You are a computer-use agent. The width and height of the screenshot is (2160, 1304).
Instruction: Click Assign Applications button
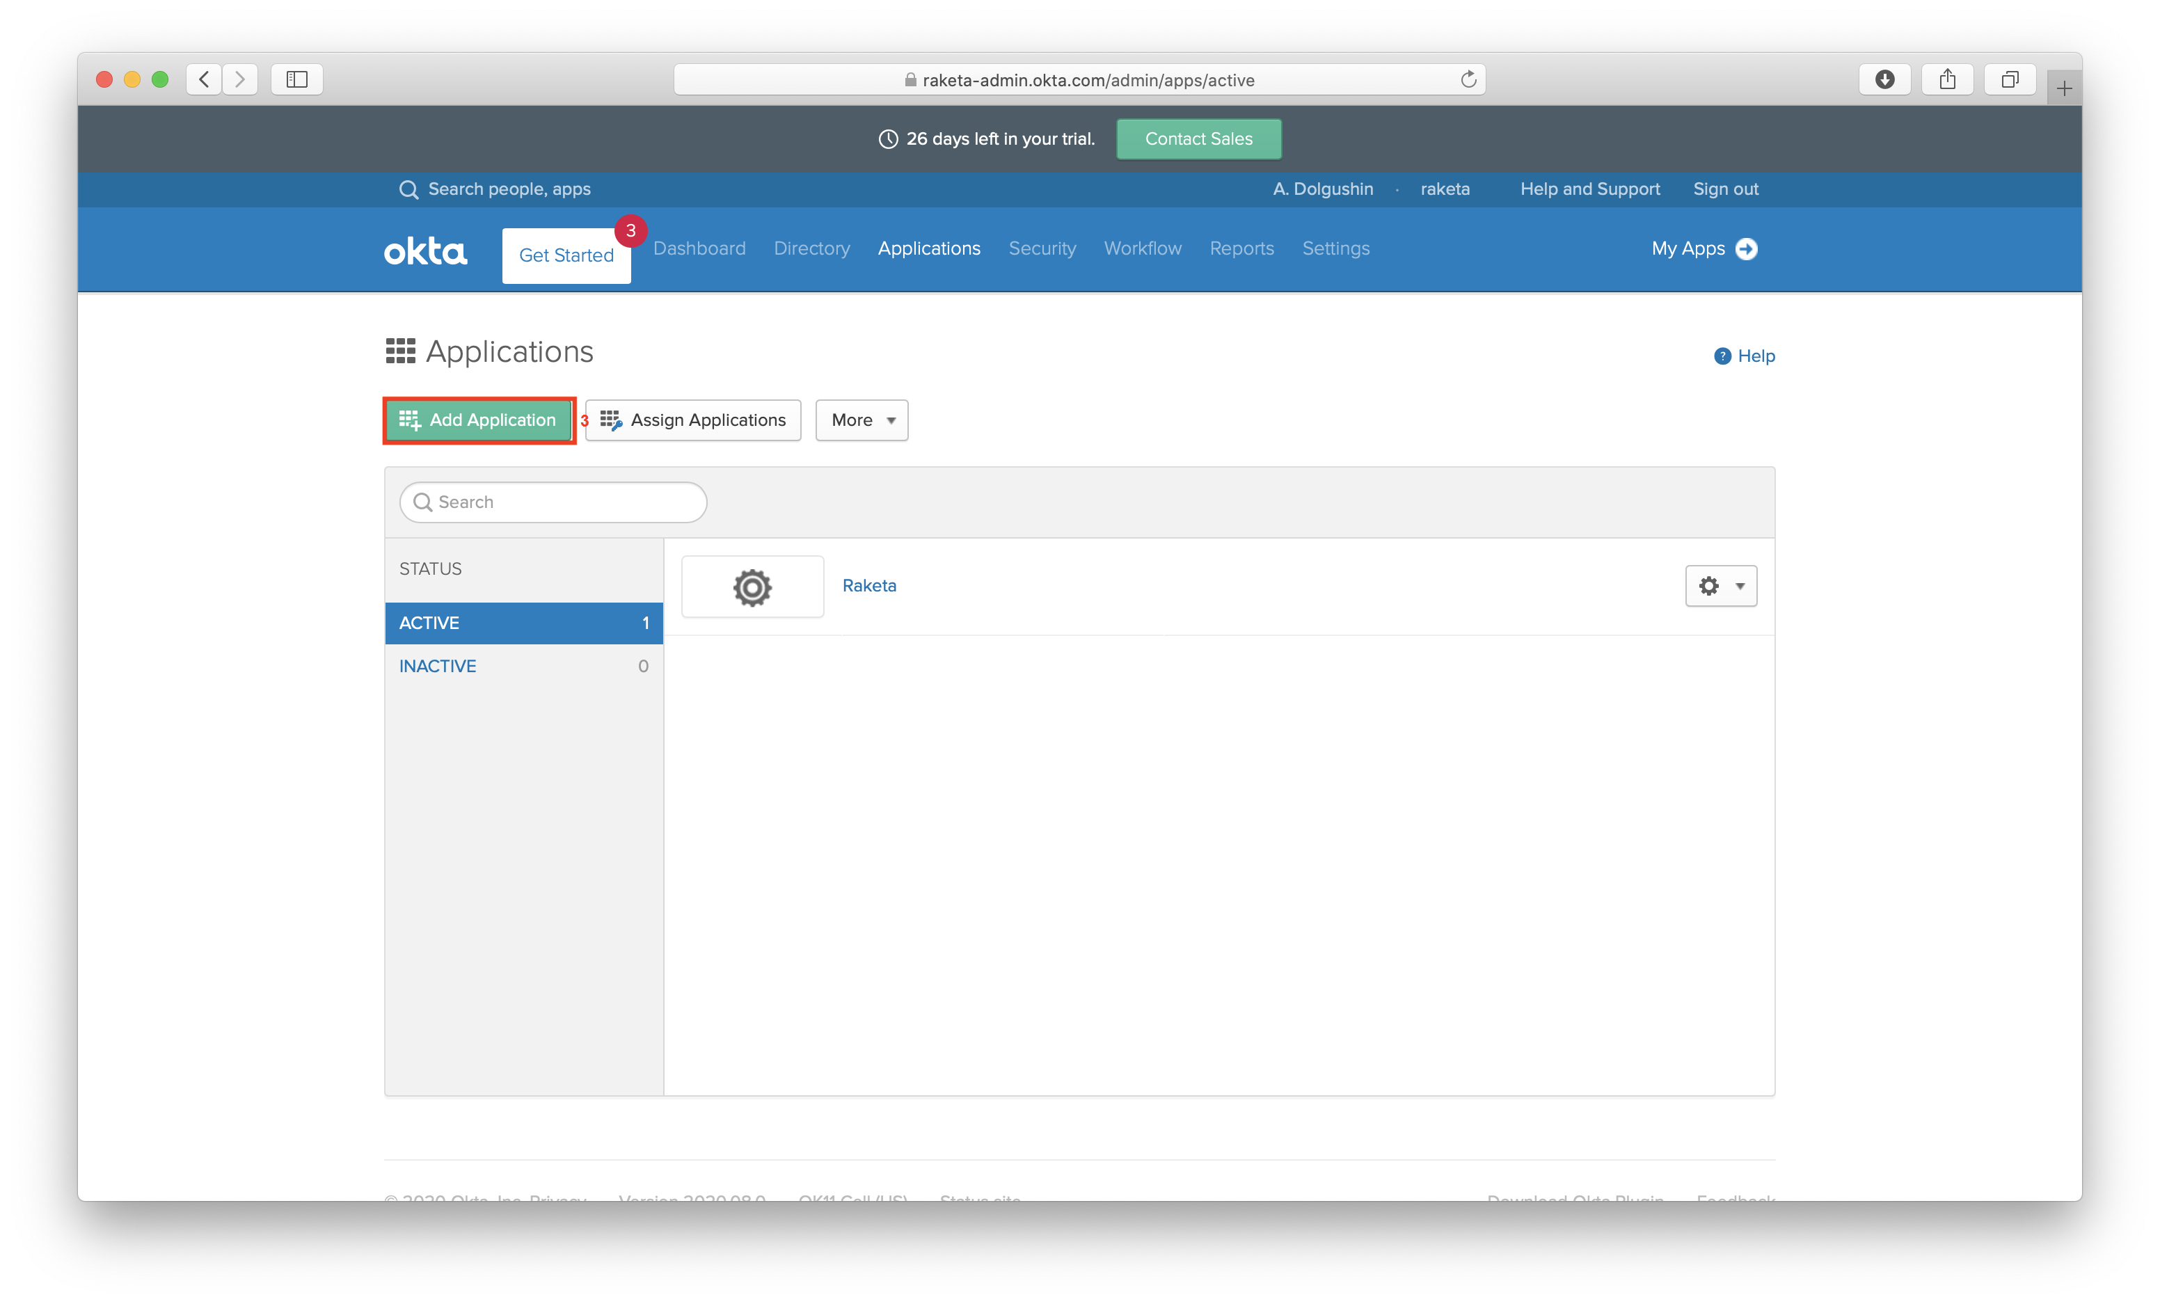click(692, 420)
